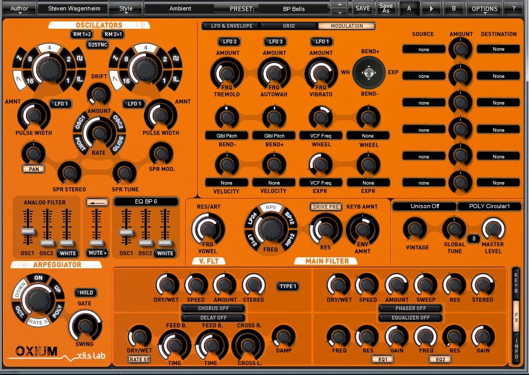529x375 pixels.
Task: Click the arrow between A and B
Action: pyautogui.click(x=431, y=8)
